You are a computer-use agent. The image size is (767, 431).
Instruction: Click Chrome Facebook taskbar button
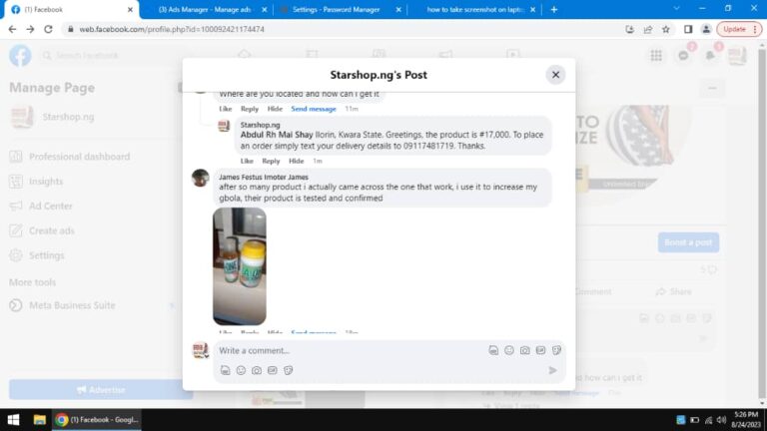tap(97, 420)
